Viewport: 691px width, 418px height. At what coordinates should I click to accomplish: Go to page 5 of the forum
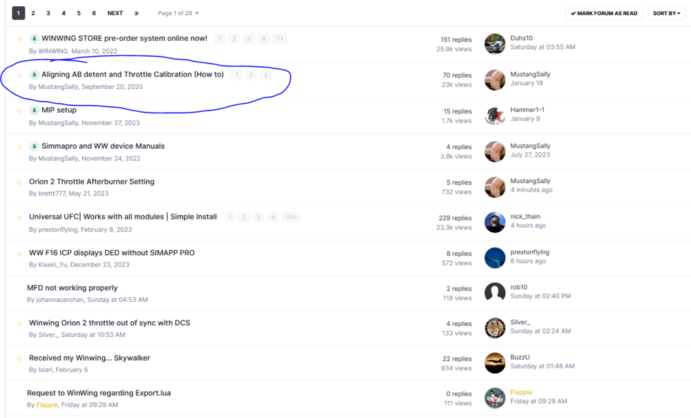click(x=79, y=13)
